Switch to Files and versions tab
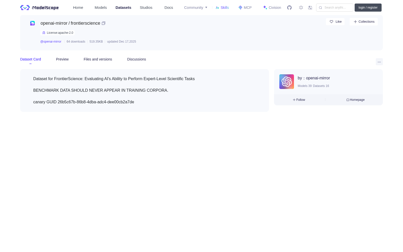Screen dimensions: 403x252 [x=98, y=59]
